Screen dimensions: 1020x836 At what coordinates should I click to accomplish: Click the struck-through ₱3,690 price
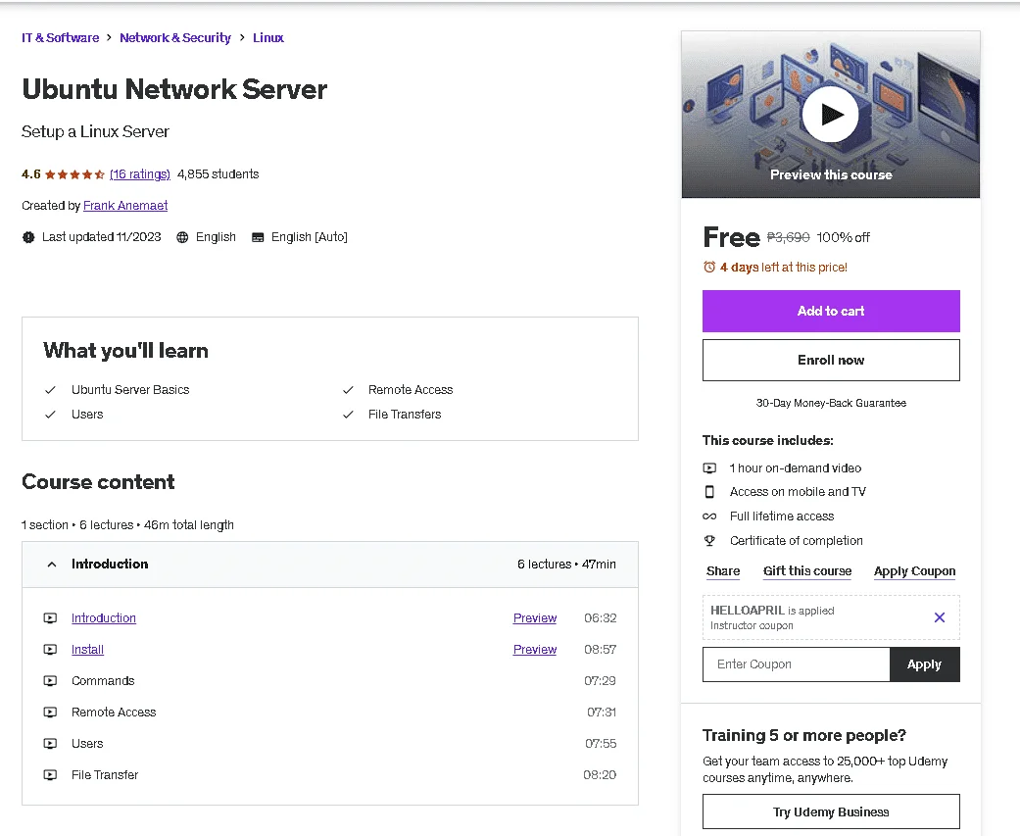789,237
